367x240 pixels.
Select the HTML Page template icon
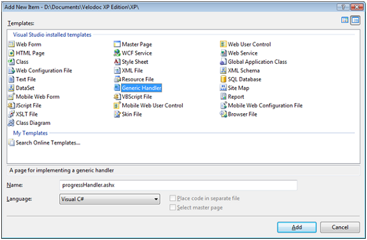(x=11, y=53)
